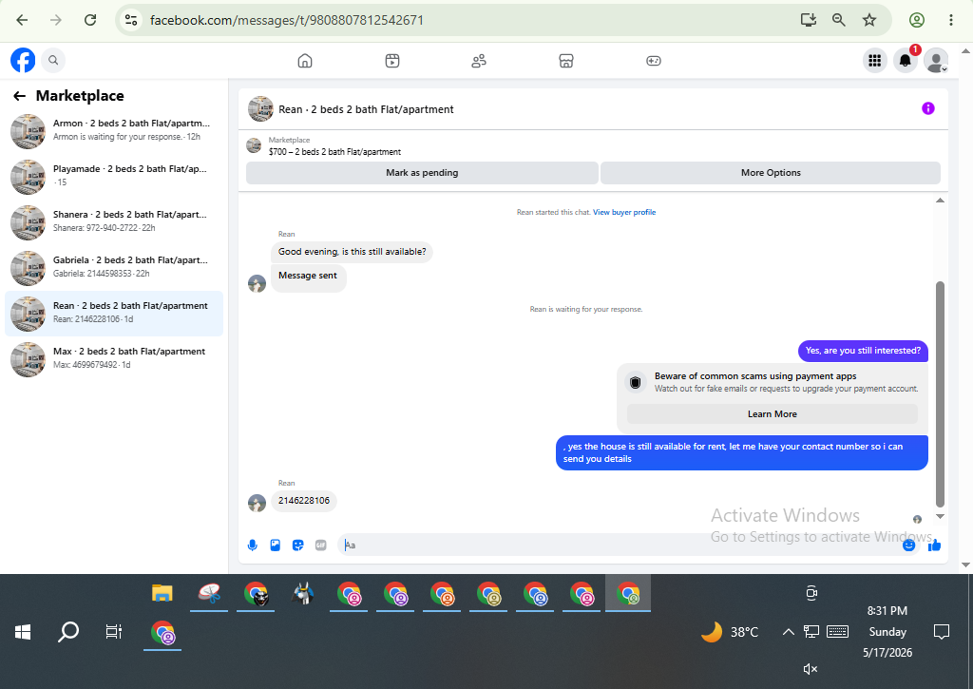Select the Rean conversation row
This screenshot has width=973, height=689.
click(114, 314)
